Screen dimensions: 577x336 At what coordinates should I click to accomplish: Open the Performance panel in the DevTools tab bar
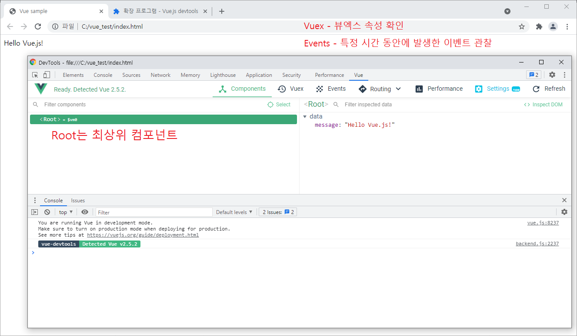tap(330, 75)
